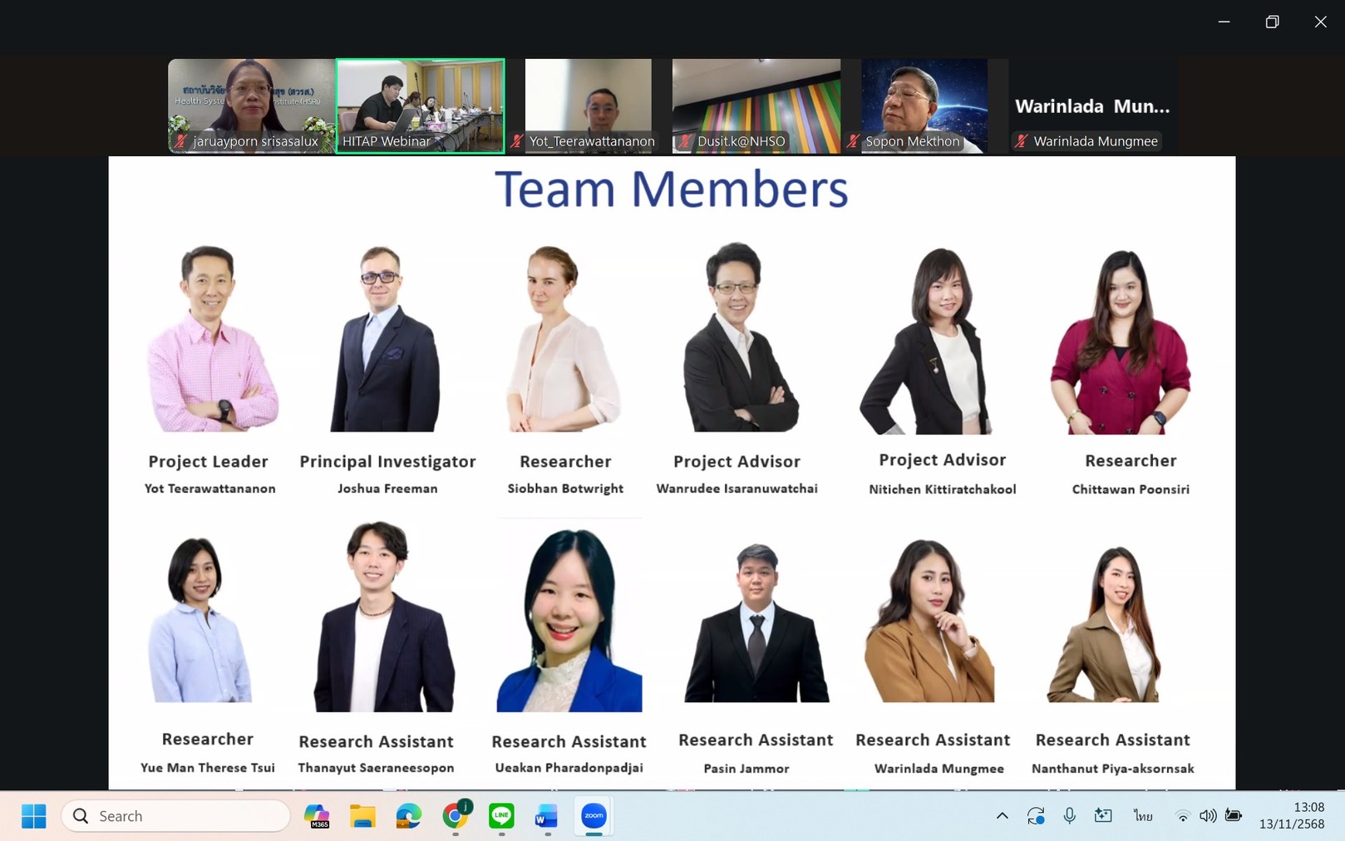The height and width of the screenshot is (841, 1345).
Task: Click the Windows Start button
Action: coord(34,816)
